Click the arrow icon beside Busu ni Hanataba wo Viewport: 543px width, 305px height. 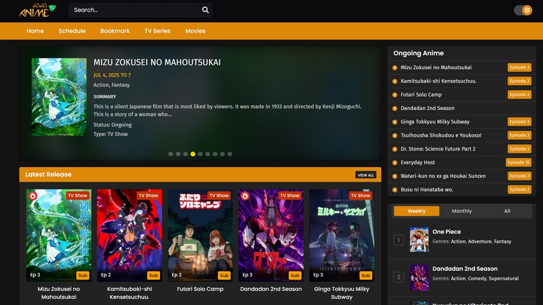[395, 189]
